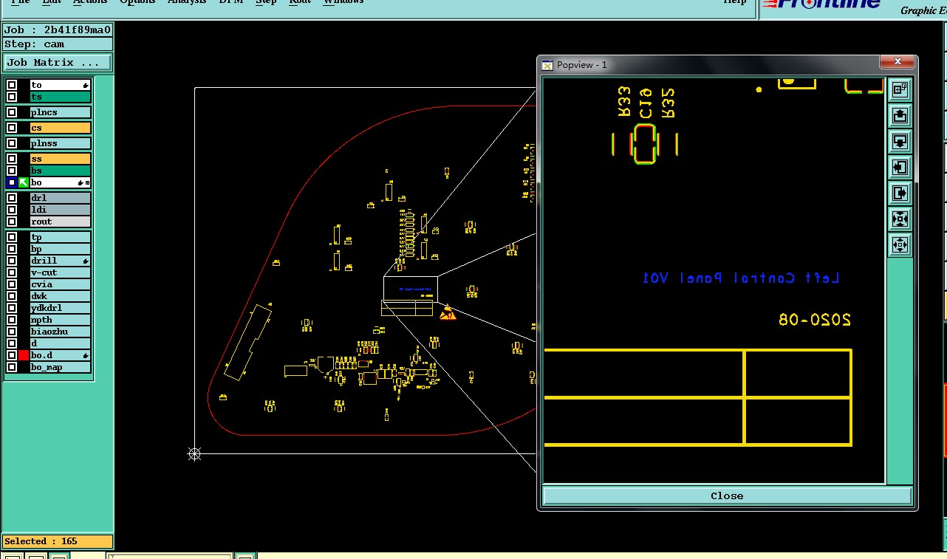Toggle the bo_map layer checkbox

click(12, 367)
